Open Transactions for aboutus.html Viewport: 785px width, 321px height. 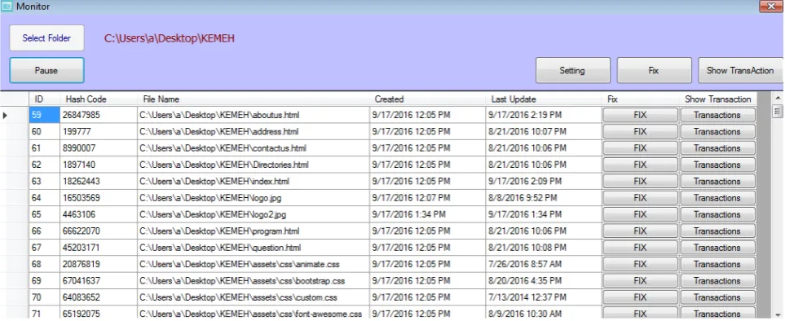point(717,115)
